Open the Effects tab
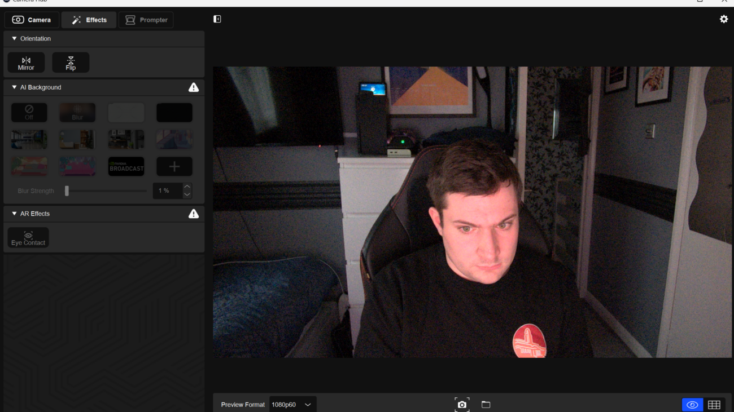Image resolution: width=734 pixels, height=412 pixels. (x=89, y=20)
